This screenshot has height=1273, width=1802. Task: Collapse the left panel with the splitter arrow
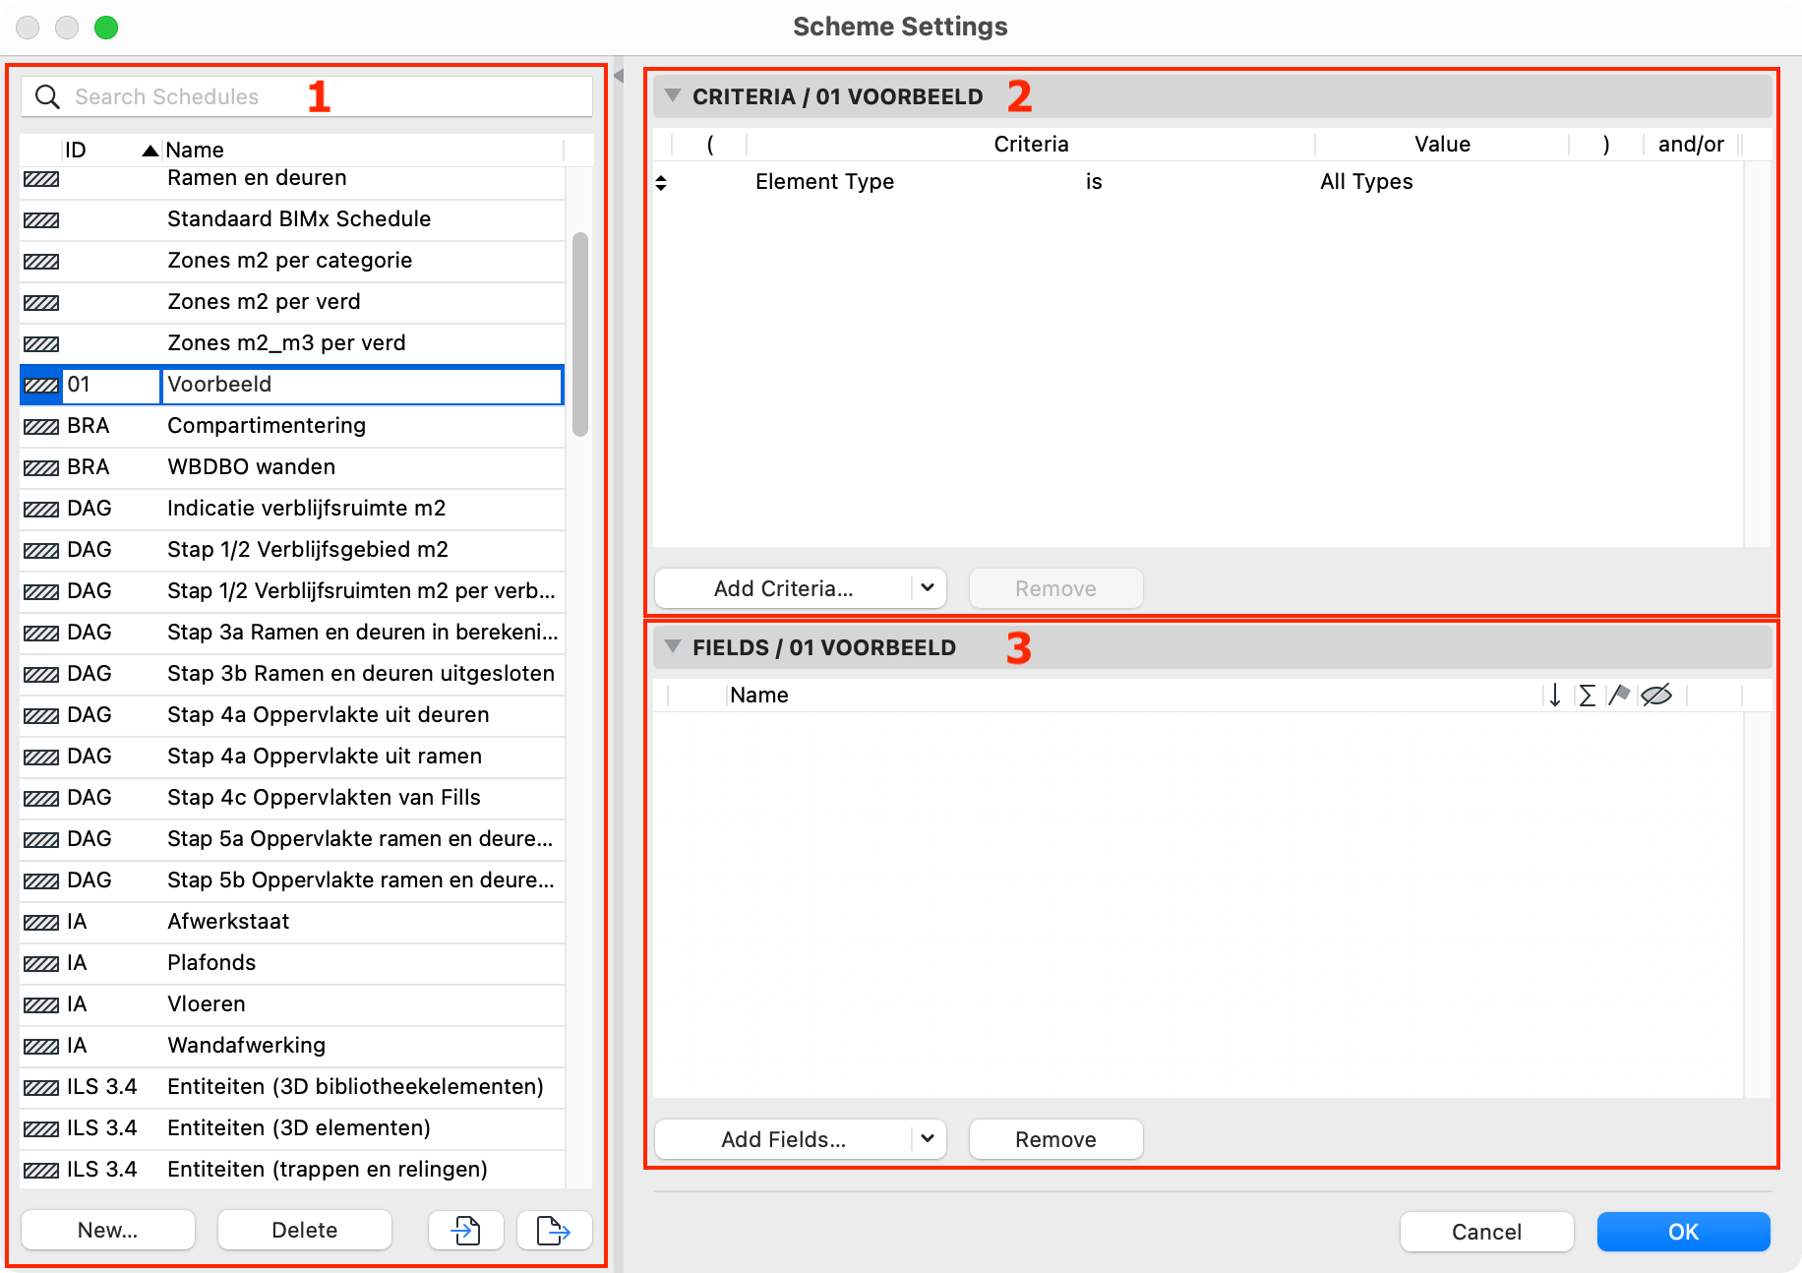pos(619,76)
